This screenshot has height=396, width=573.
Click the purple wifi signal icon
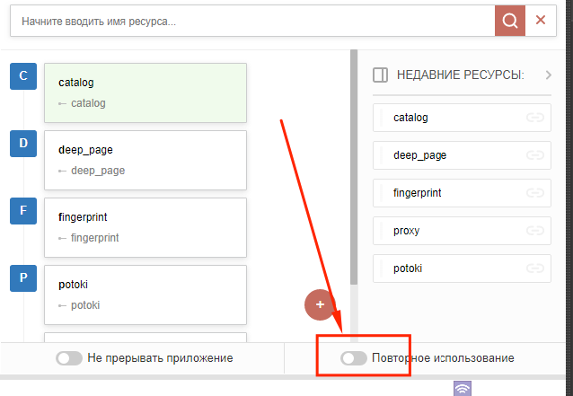coord(463,388)
